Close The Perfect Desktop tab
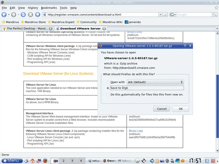 (x=51, y=29)
